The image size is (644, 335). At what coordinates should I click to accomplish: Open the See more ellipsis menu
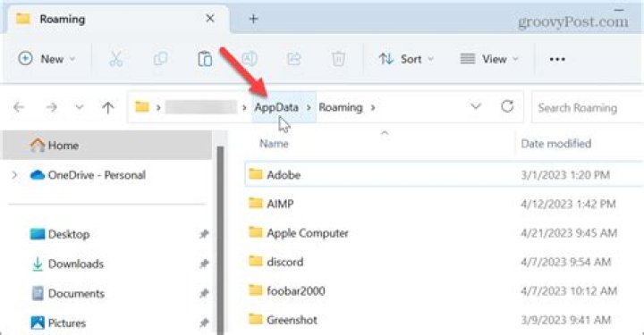557,60
